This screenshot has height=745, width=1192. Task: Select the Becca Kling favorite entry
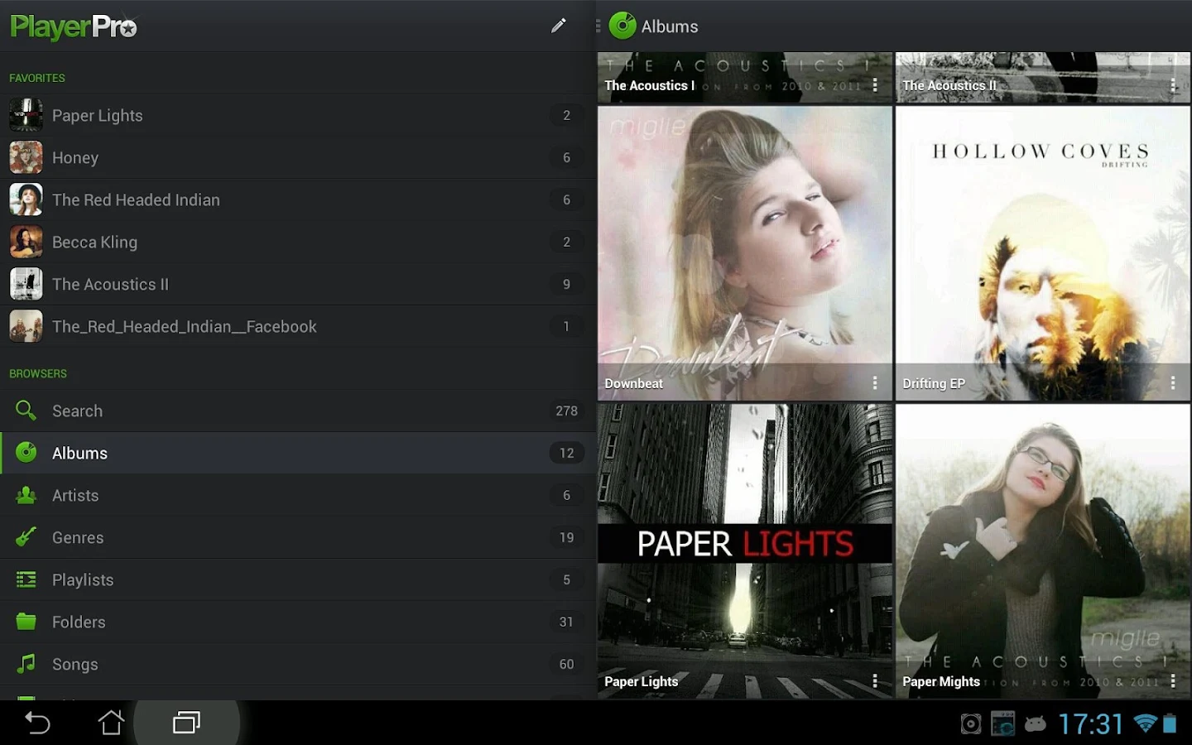pyautogui.click(x=94, y=242)
